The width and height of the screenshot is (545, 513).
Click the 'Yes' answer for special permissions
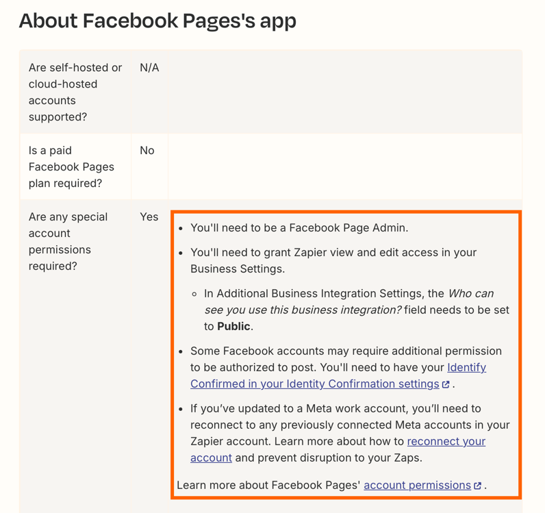click(x=149, y=216)
